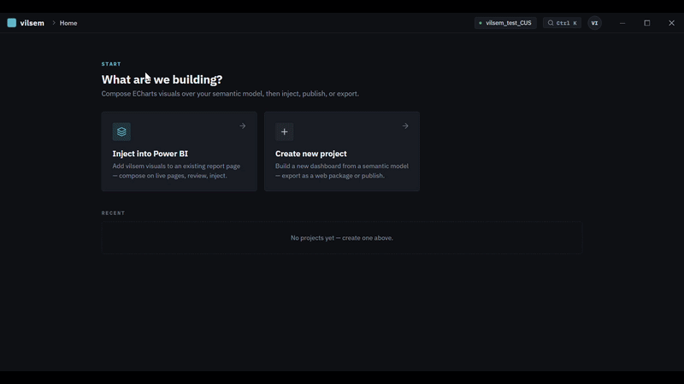Minimize the vilsem window
The height and width of the screenshot is (384, 684).
pos(622,23)
